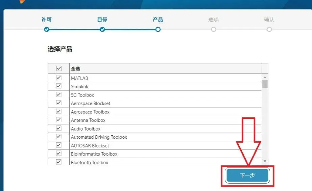Viewport: 312px width, 191px height.
Task: Click the 产品 current step circle
Action: [x=158, y=30]
